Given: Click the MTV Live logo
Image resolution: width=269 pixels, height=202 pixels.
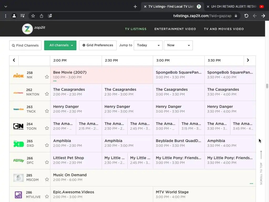Looking at the screenshot, I should pos(18,195).
